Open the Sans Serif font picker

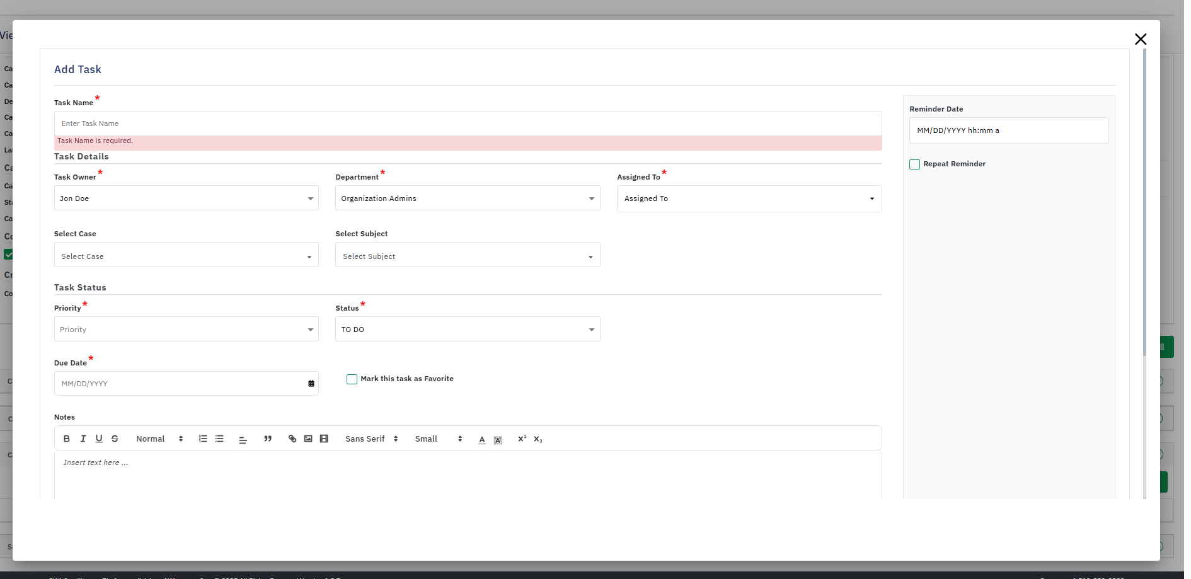(371, 439)
